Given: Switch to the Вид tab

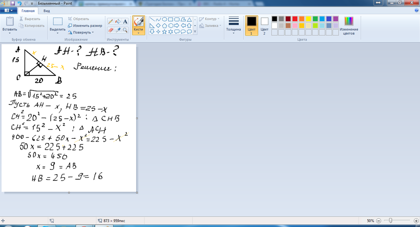Looking at the screenshot, I should tap(47, 11).
